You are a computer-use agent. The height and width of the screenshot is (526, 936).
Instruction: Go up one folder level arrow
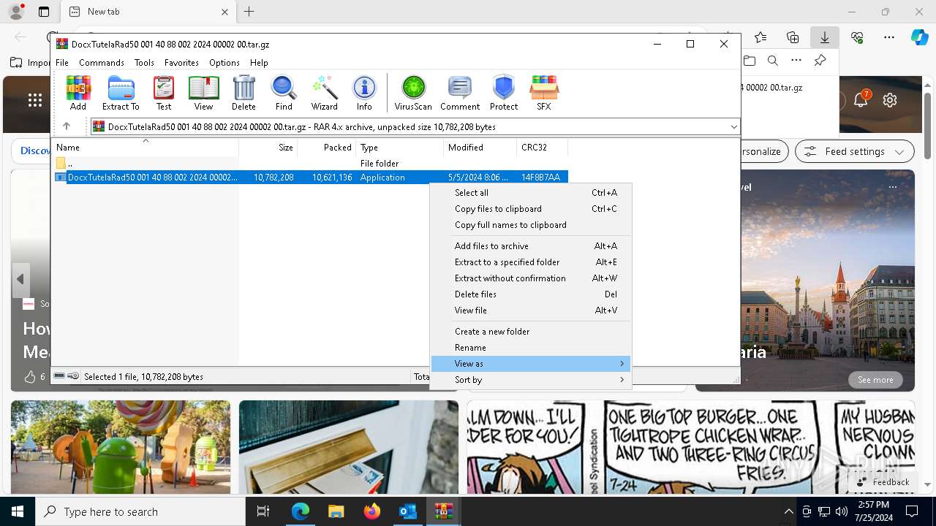coord(67,126)
